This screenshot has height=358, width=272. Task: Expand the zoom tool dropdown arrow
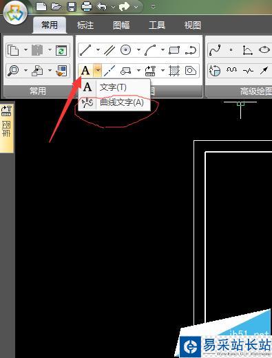coord(25,70)
